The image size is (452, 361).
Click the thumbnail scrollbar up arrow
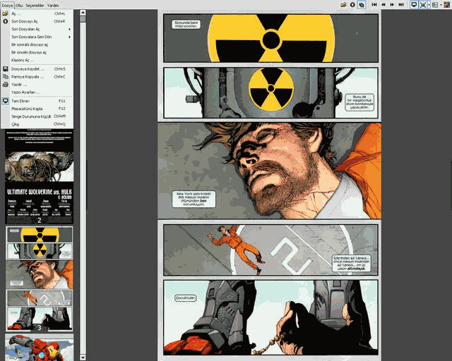tap(83, 13)
